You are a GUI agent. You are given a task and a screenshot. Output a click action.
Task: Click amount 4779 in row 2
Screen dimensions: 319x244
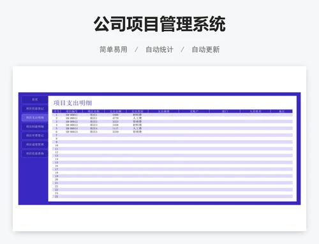point(115,118)
